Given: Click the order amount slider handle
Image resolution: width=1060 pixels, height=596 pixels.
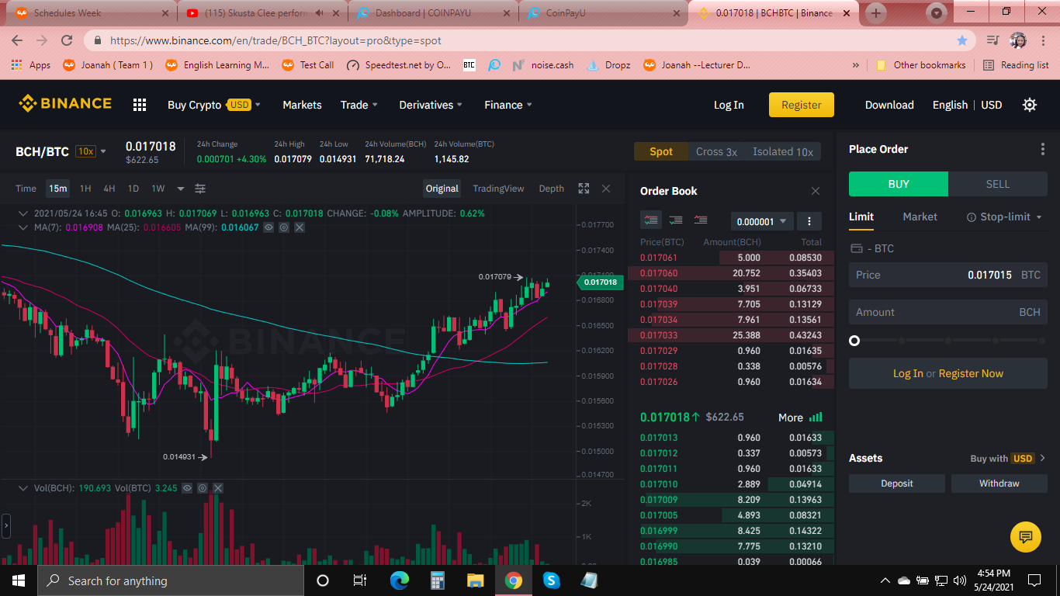Looking at the screenshot, I should point(854,341).
